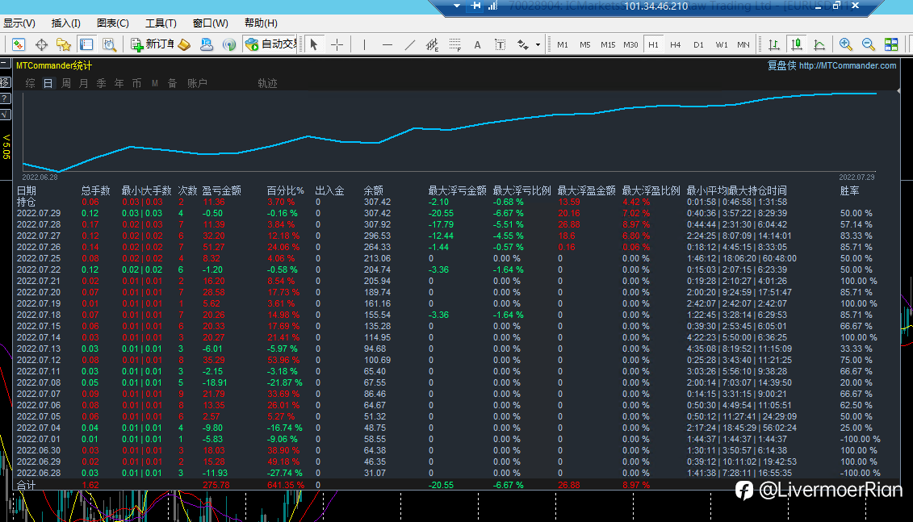Select the trendline drawing tool

point(410,45)
